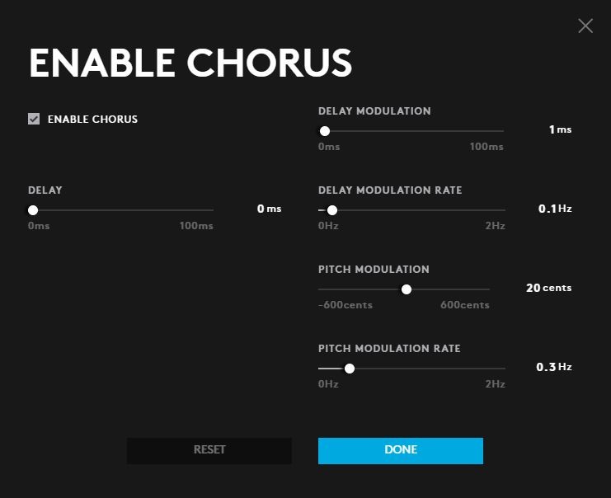Click the Delay Modulation slider handle
611x498 pixels.
pos(325,131)
